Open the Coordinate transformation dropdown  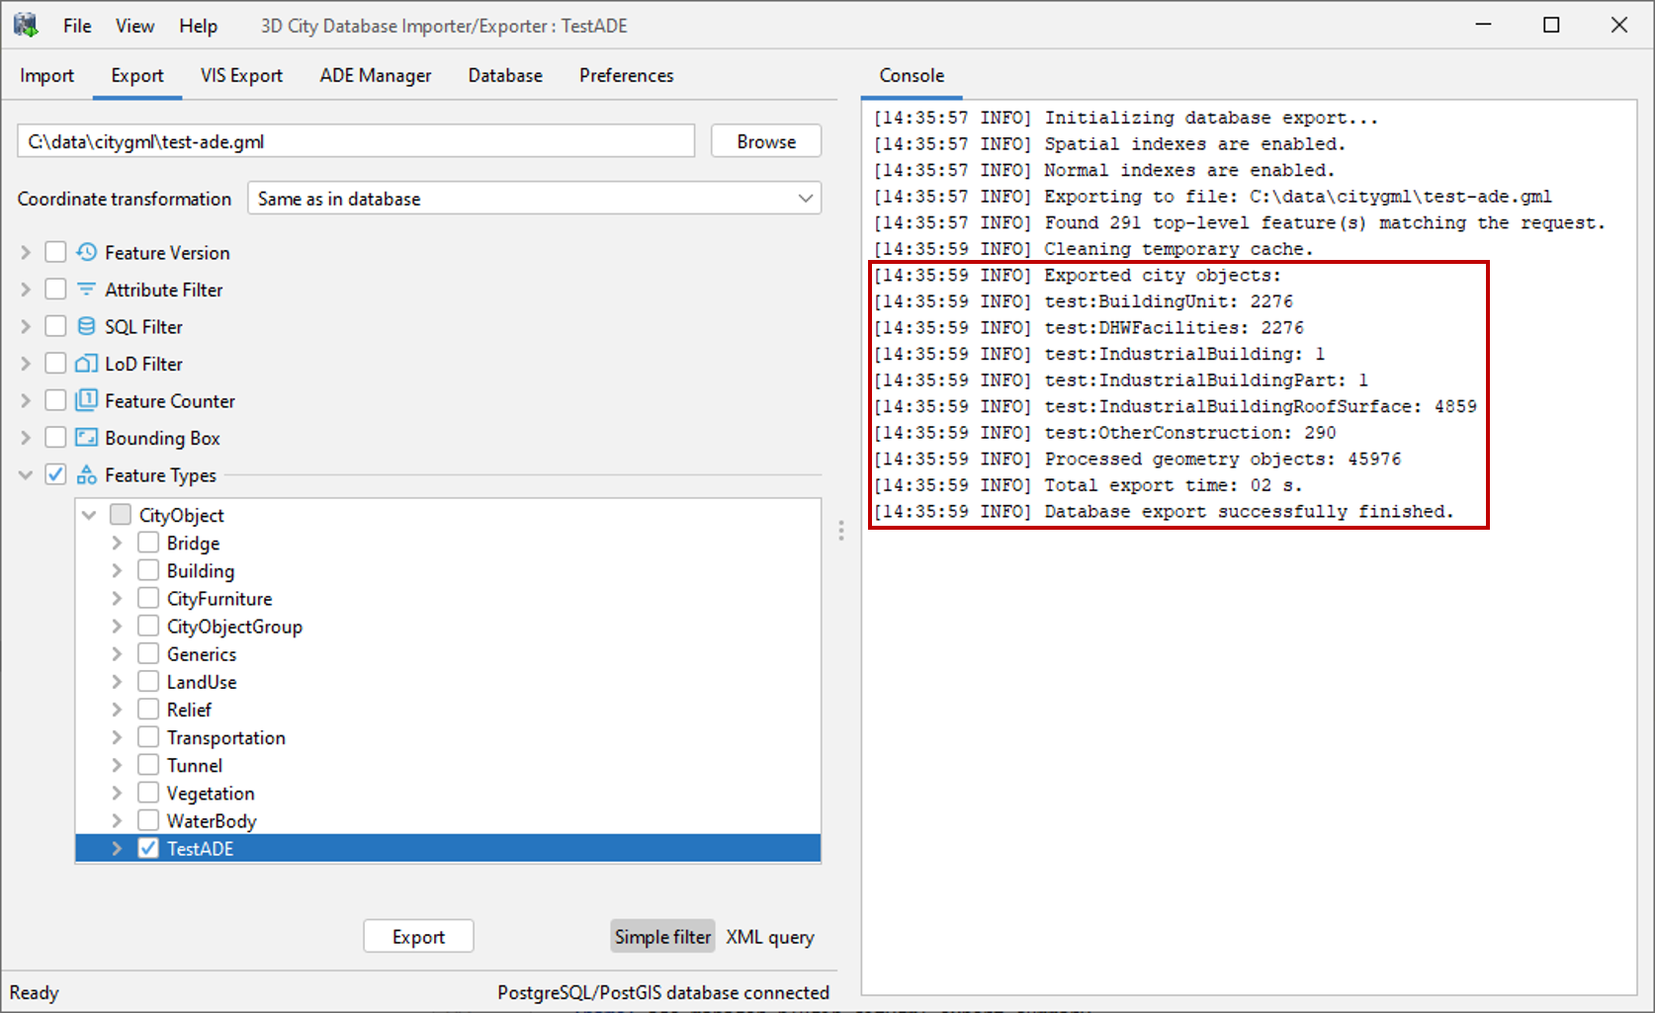click(534, 199)
